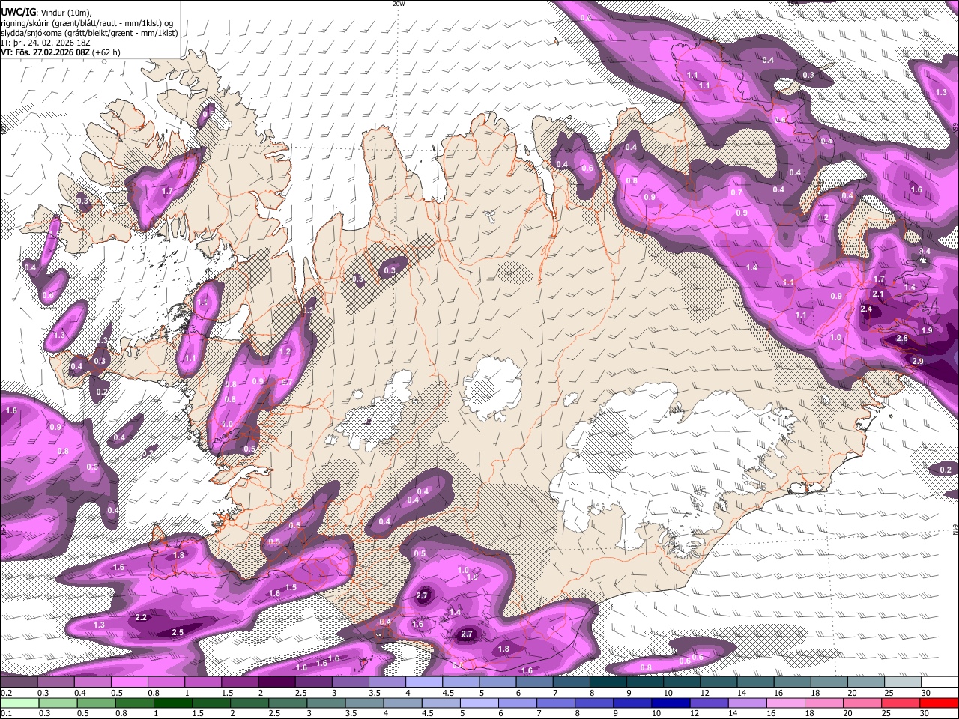Click the 'UWC/IG: Vindur (10m)' title line
The image size is (959, 719).
pos(46,12)
